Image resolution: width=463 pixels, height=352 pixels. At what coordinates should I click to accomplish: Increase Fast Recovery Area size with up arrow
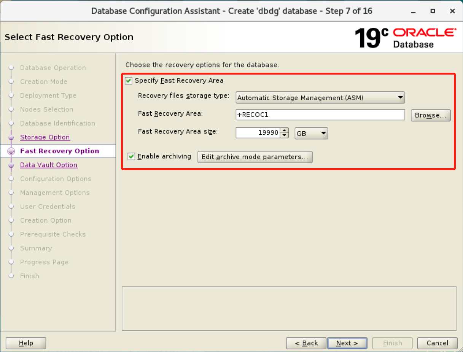pos(285,131)
